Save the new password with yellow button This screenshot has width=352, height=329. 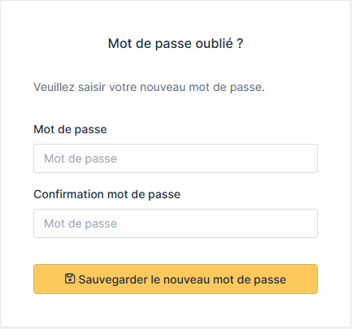coord(176,279)
